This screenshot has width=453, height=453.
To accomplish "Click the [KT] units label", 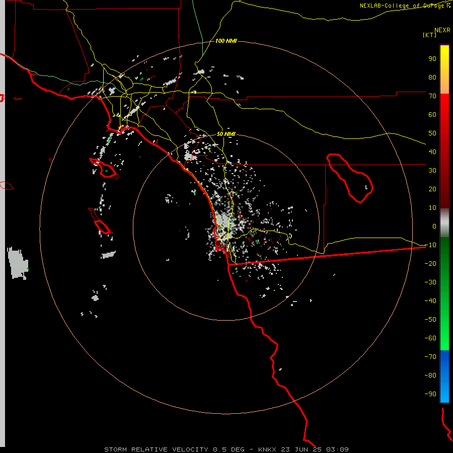I will (430, 35).
